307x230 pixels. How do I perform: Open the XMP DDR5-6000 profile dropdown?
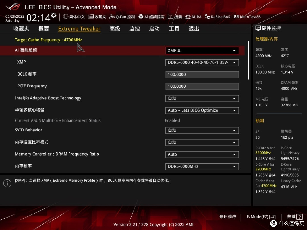click(x=202, y=62)
